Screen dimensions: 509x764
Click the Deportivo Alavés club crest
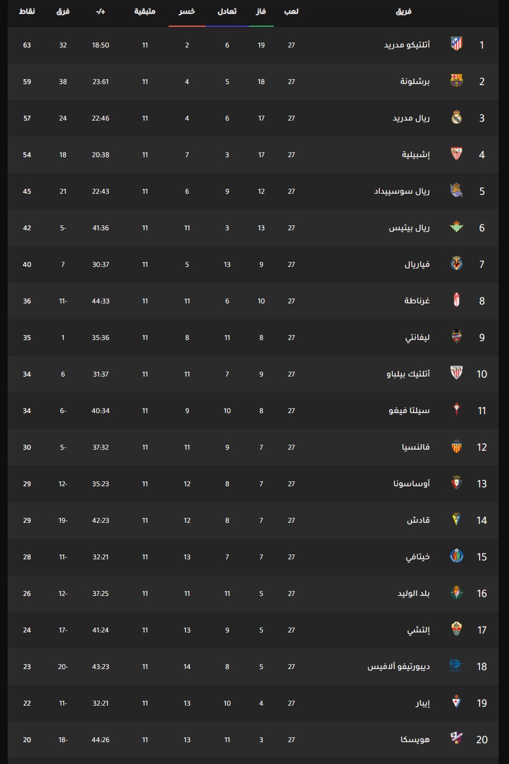coord(456,666)
